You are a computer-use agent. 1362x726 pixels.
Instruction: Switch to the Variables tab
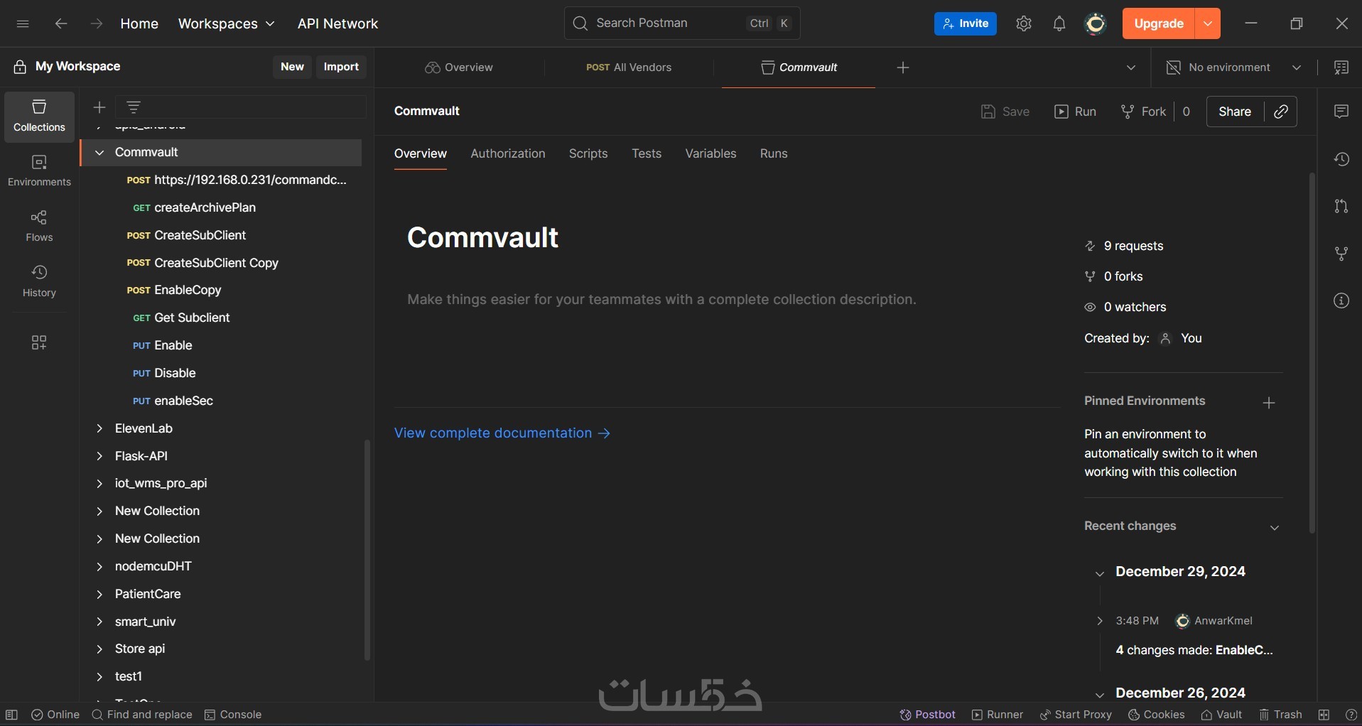(710, 153)
